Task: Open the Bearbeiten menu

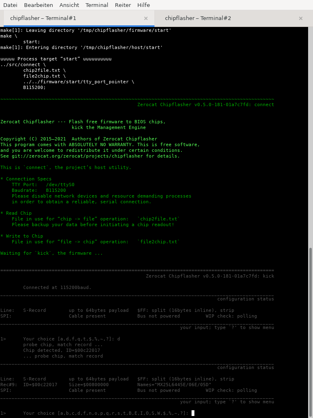Action: (38, 5)
